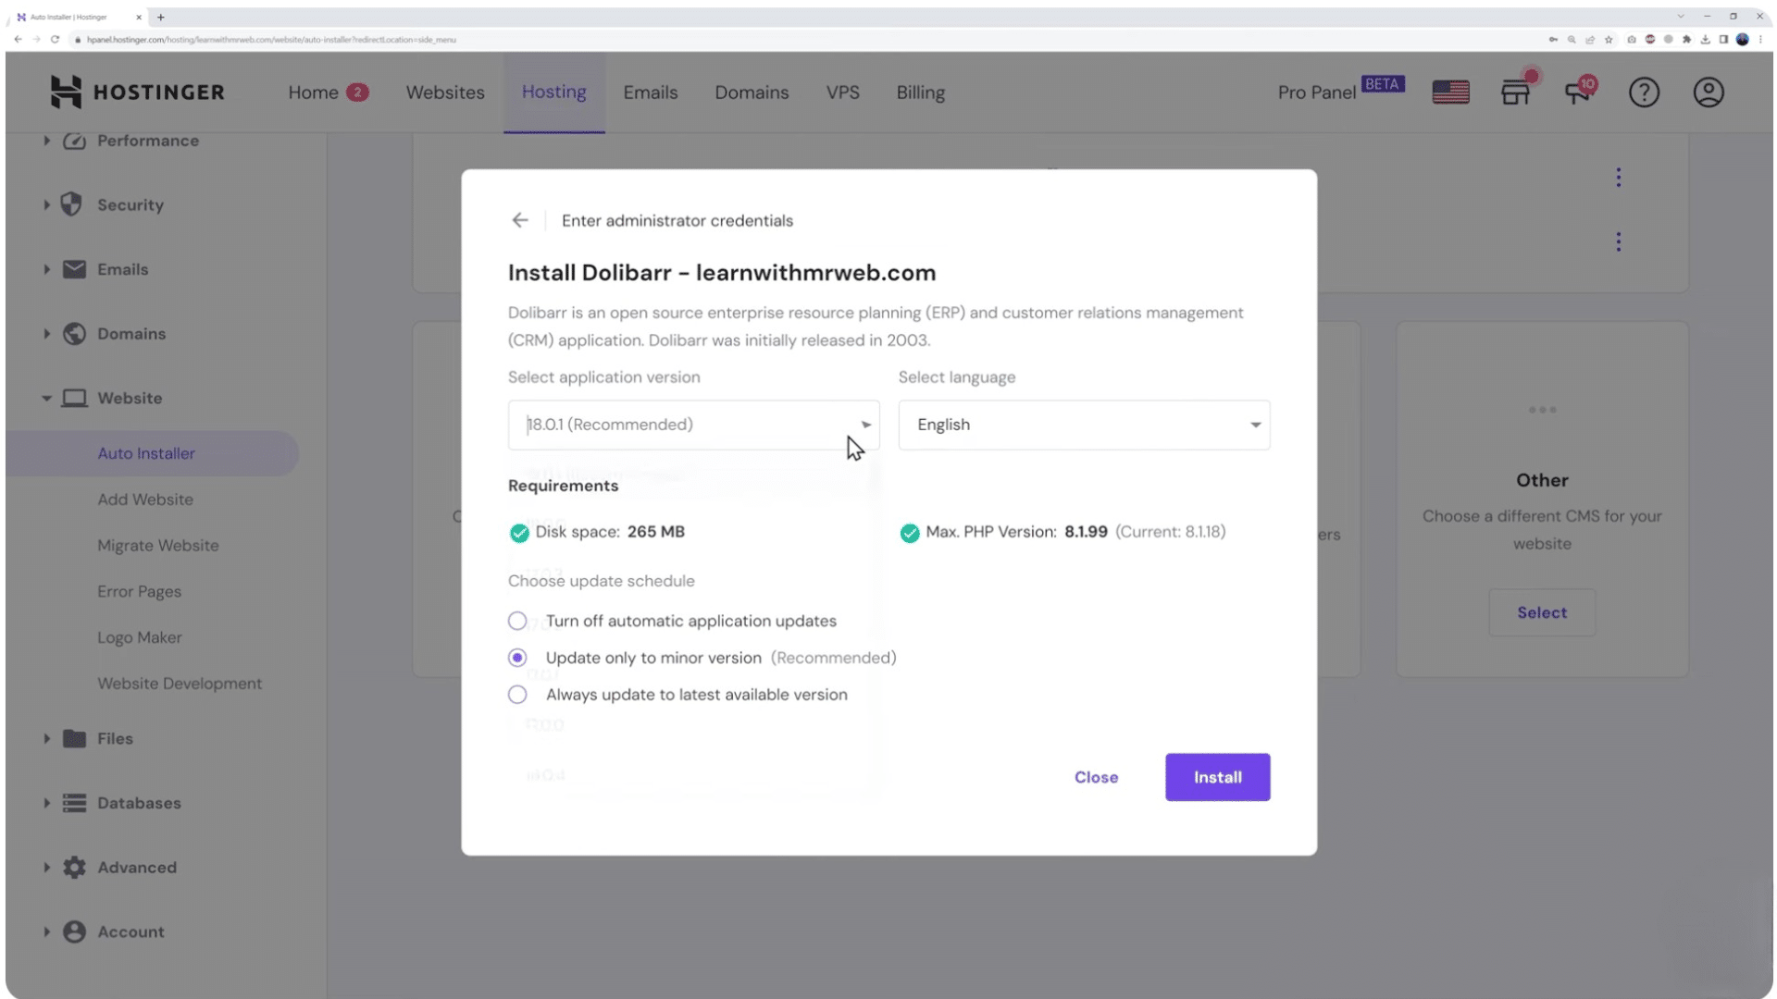Open the user account profile icon
Screen dimensions: 1777x999
[x=1708, y=92]
